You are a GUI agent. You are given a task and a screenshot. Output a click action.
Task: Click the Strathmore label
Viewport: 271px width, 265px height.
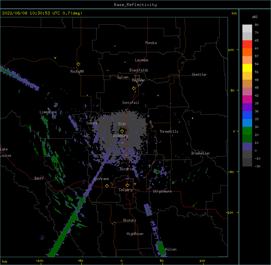point(162,191)
